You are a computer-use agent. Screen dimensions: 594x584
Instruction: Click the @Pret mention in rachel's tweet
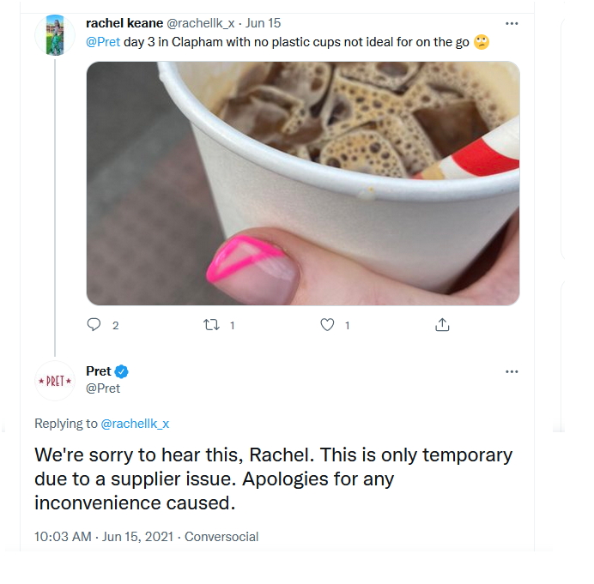click(103, 42)
